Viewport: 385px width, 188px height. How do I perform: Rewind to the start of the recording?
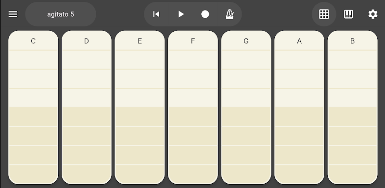tap(156, 14)
